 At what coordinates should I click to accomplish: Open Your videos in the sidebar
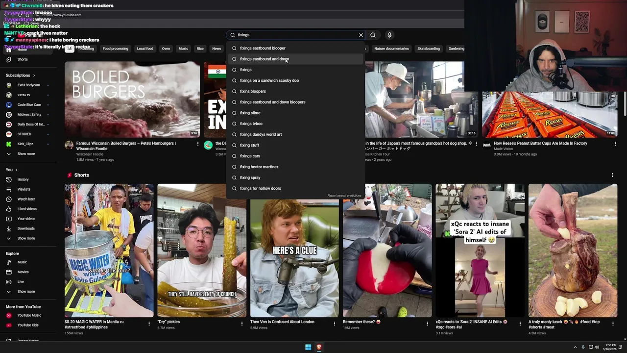click(26, 219)
